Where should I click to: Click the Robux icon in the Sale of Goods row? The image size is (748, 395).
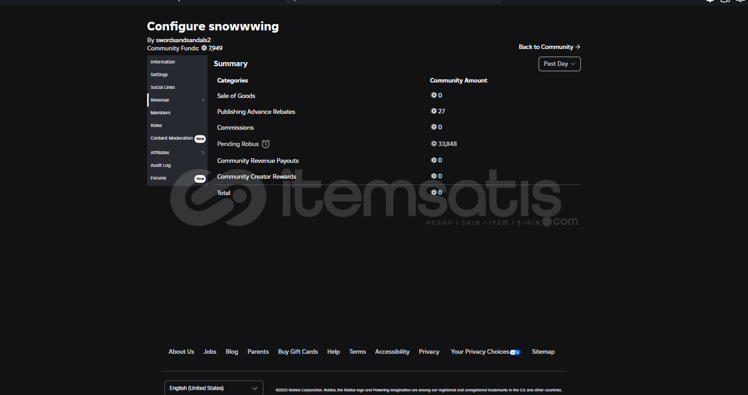tap(434, 95)
